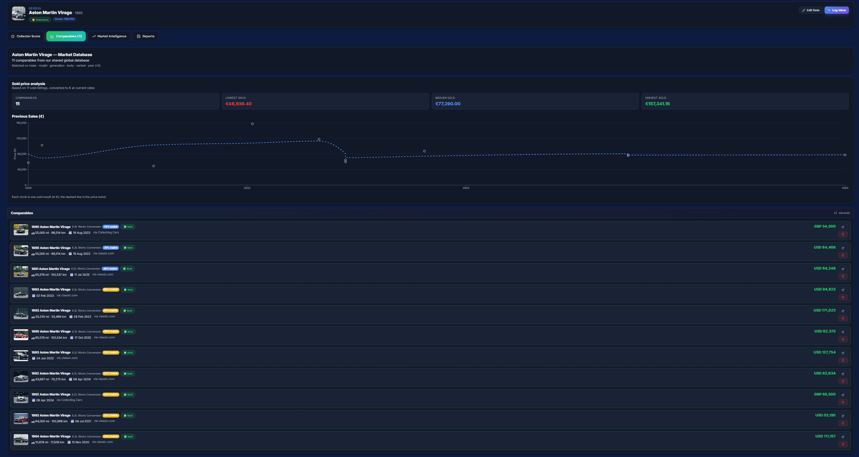
Task: Select the Median Sold value €77,290.00
Action: pos(448,104)
